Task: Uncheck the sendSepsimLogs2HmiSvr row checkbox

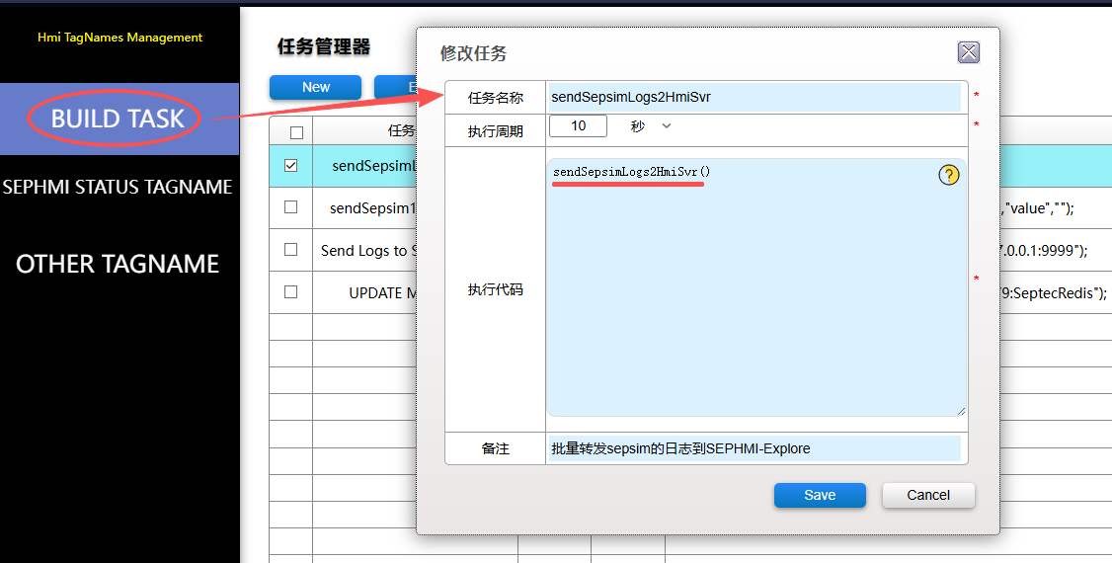Action: coord(290,166)
